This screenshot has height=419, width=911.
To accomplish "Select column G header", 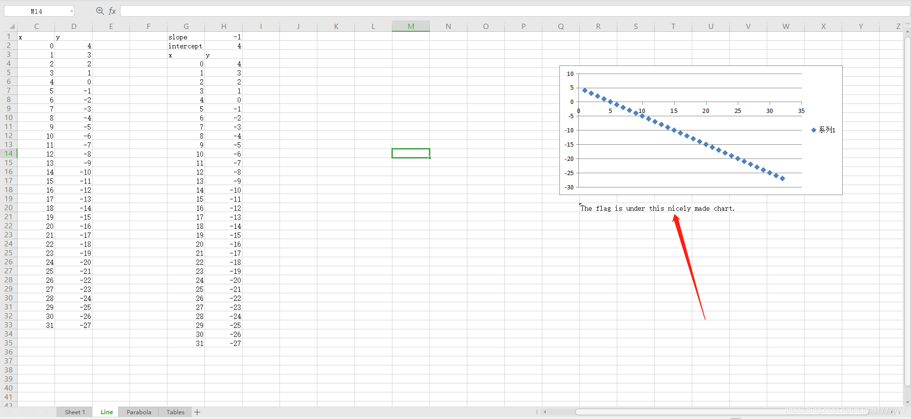I will [x=186, y=27].
